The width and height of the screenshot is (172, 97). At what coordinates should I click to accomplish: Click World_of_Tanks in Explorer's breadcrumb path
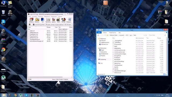(x=113, y=35)
